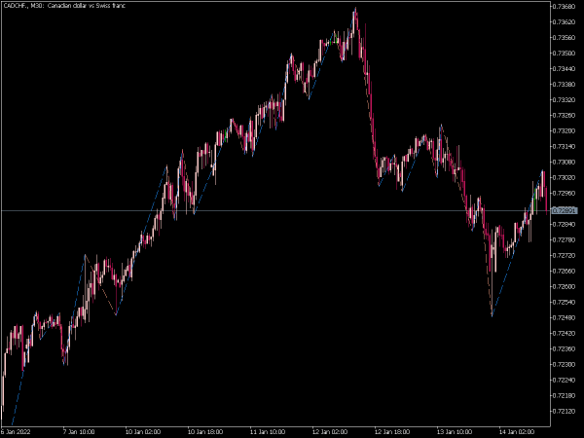Click the 0.73500 price axis label
Screen dimensions: 584x438
(565, 54)
